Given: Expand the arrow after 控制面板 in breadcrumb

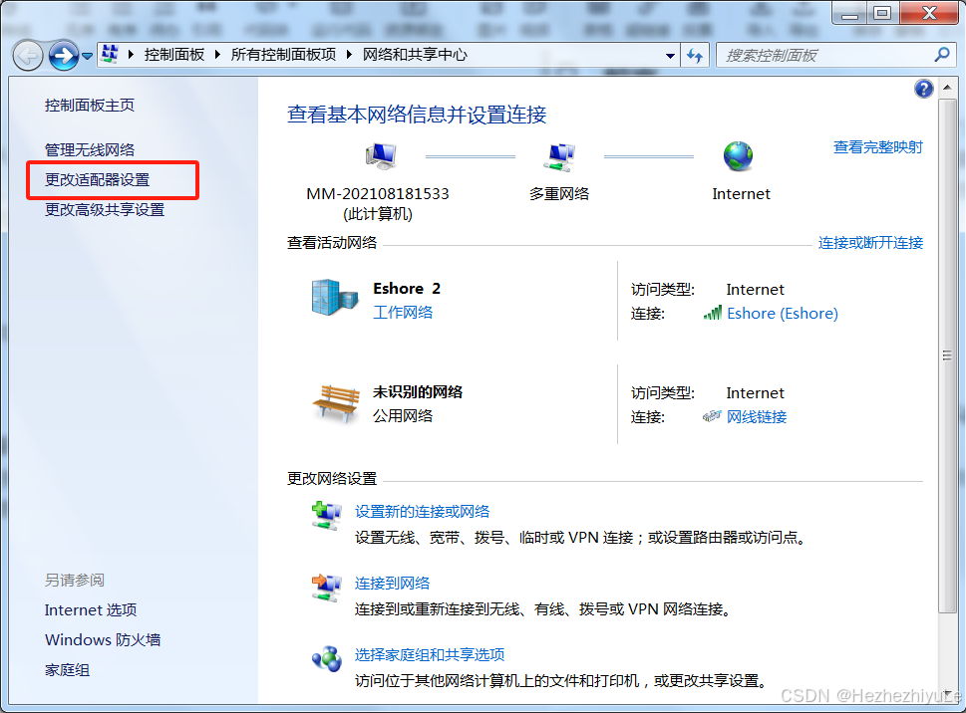Looking at the screenshot, I should coord(218,56).
